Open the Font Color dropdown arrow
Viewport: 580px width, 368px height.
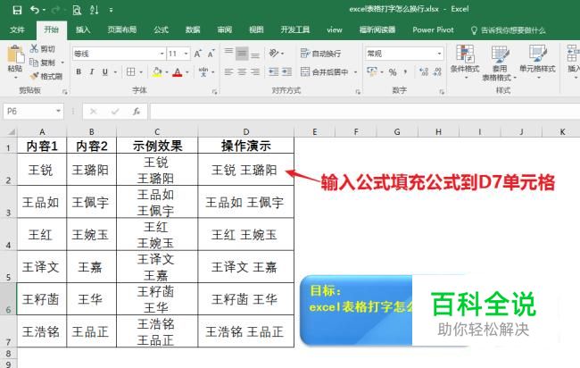(187, 72)
